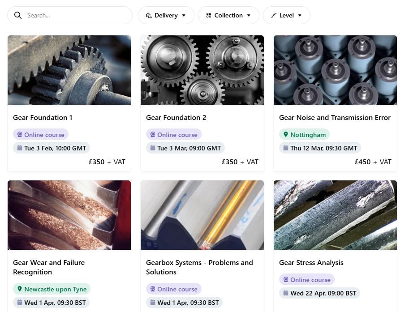
Task: Click calendar icon beside Tue 3 Mar date
Action: [x=153, y=148]
